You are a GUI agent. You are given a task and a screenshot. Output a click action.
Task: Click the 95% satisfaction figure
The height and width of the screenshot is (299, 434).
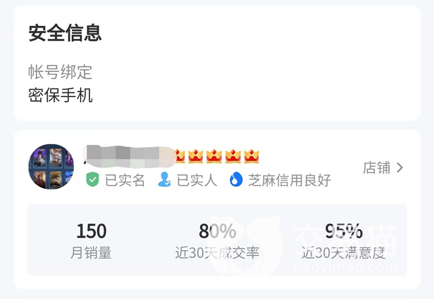pos(343,231)
